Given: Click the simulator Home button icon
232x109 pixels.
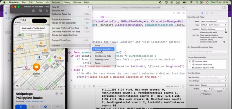Looking at the screenshot, I should [33, 11].
